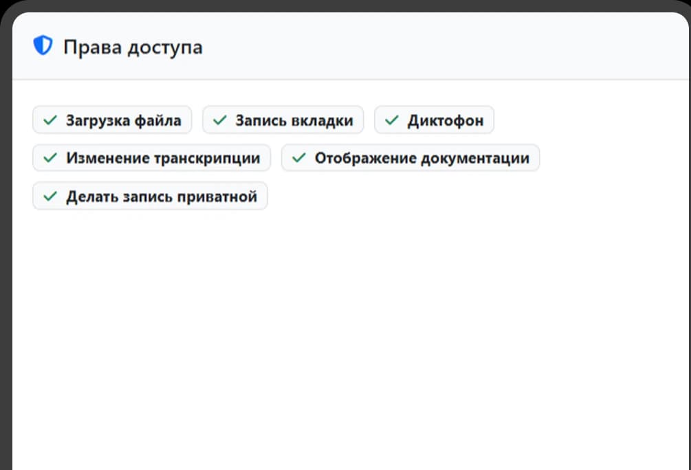Image resolution: width=691 pixels, height=470 pixels.
Task: Toggle the Диктофон permission chip
Action: pyautogui.click(x=434, y=120)
